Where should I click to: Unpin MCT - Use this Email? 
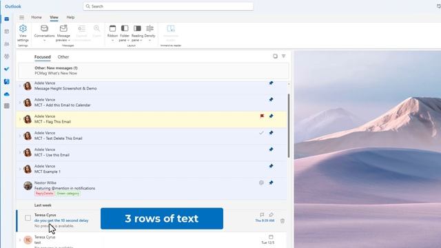tap(271, 149)
